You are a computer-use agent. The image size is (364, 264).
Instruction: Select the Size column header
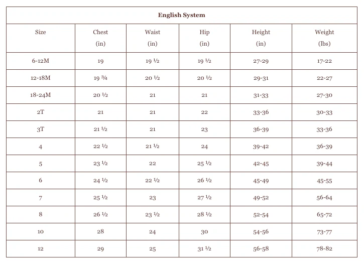tap(41, 32)
